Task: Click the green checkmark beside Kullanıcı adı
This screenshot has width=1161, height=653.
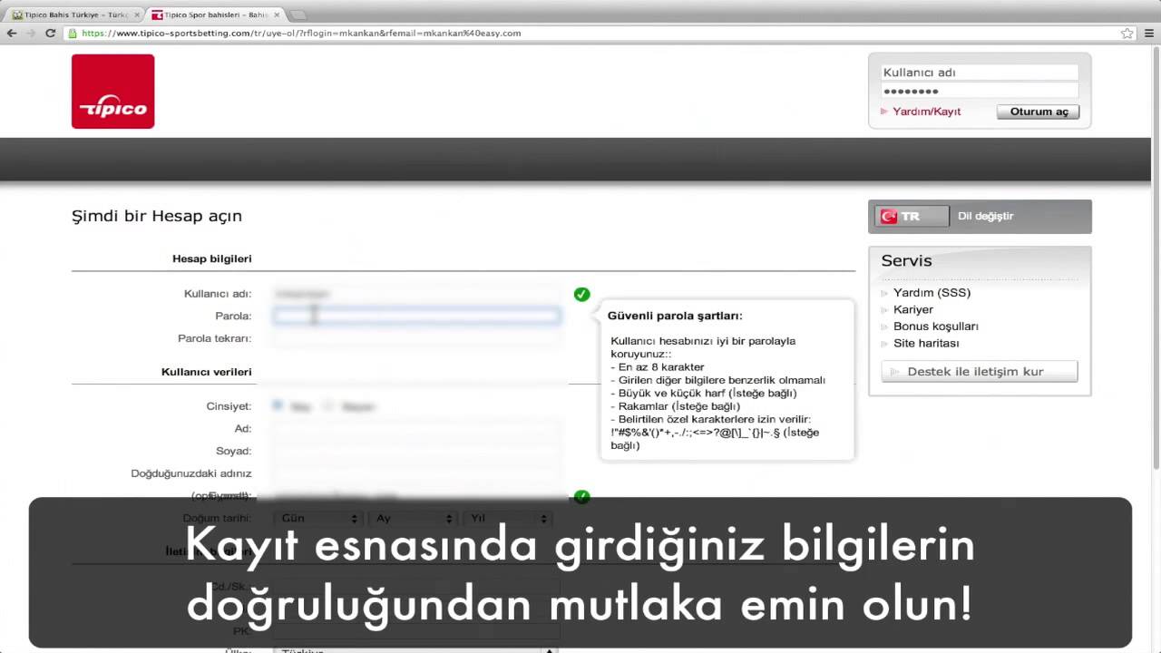Action: click(x=581, y=294)
